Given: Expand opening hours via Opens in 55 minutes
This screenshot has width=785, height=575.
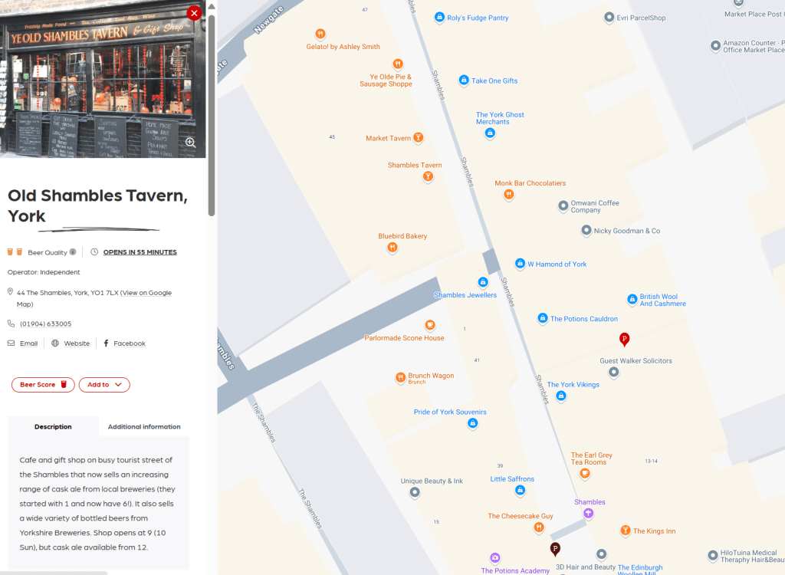Looking at the screenshot, I should (x=140, y=252).
